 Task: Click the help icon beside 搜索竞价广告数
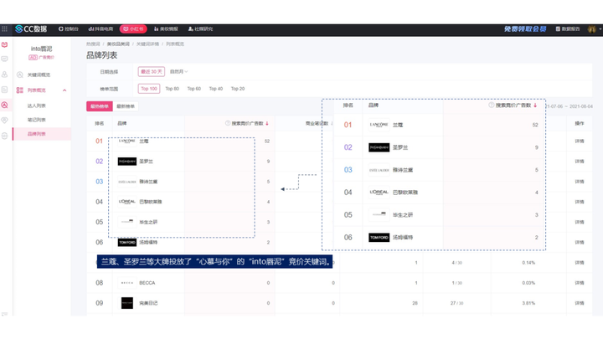tap(228, 123)
